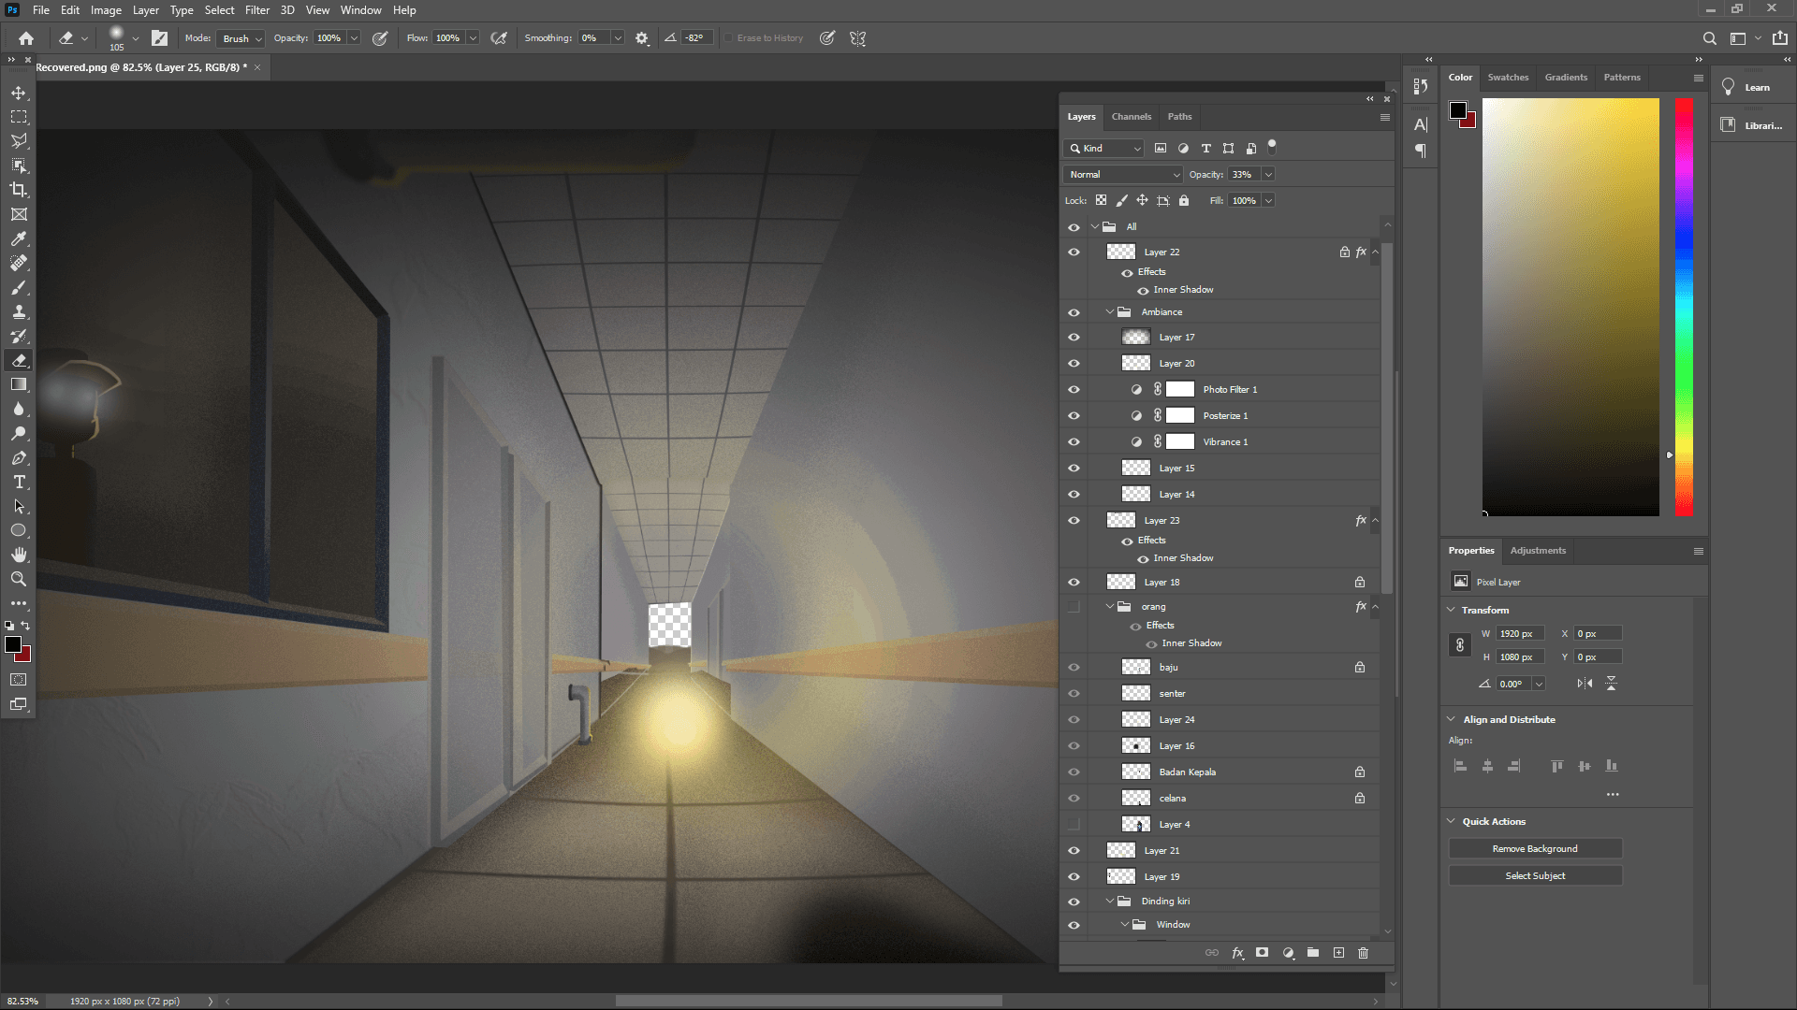Select the Crop tool
Screen dimensions: 1797x1010
coord(19,190)
